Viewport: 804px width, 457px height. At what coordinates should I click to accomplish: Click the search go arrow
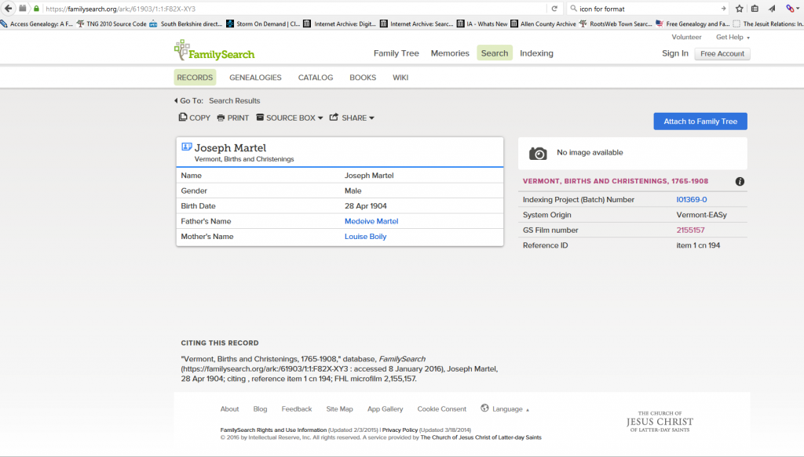[723, 9]
